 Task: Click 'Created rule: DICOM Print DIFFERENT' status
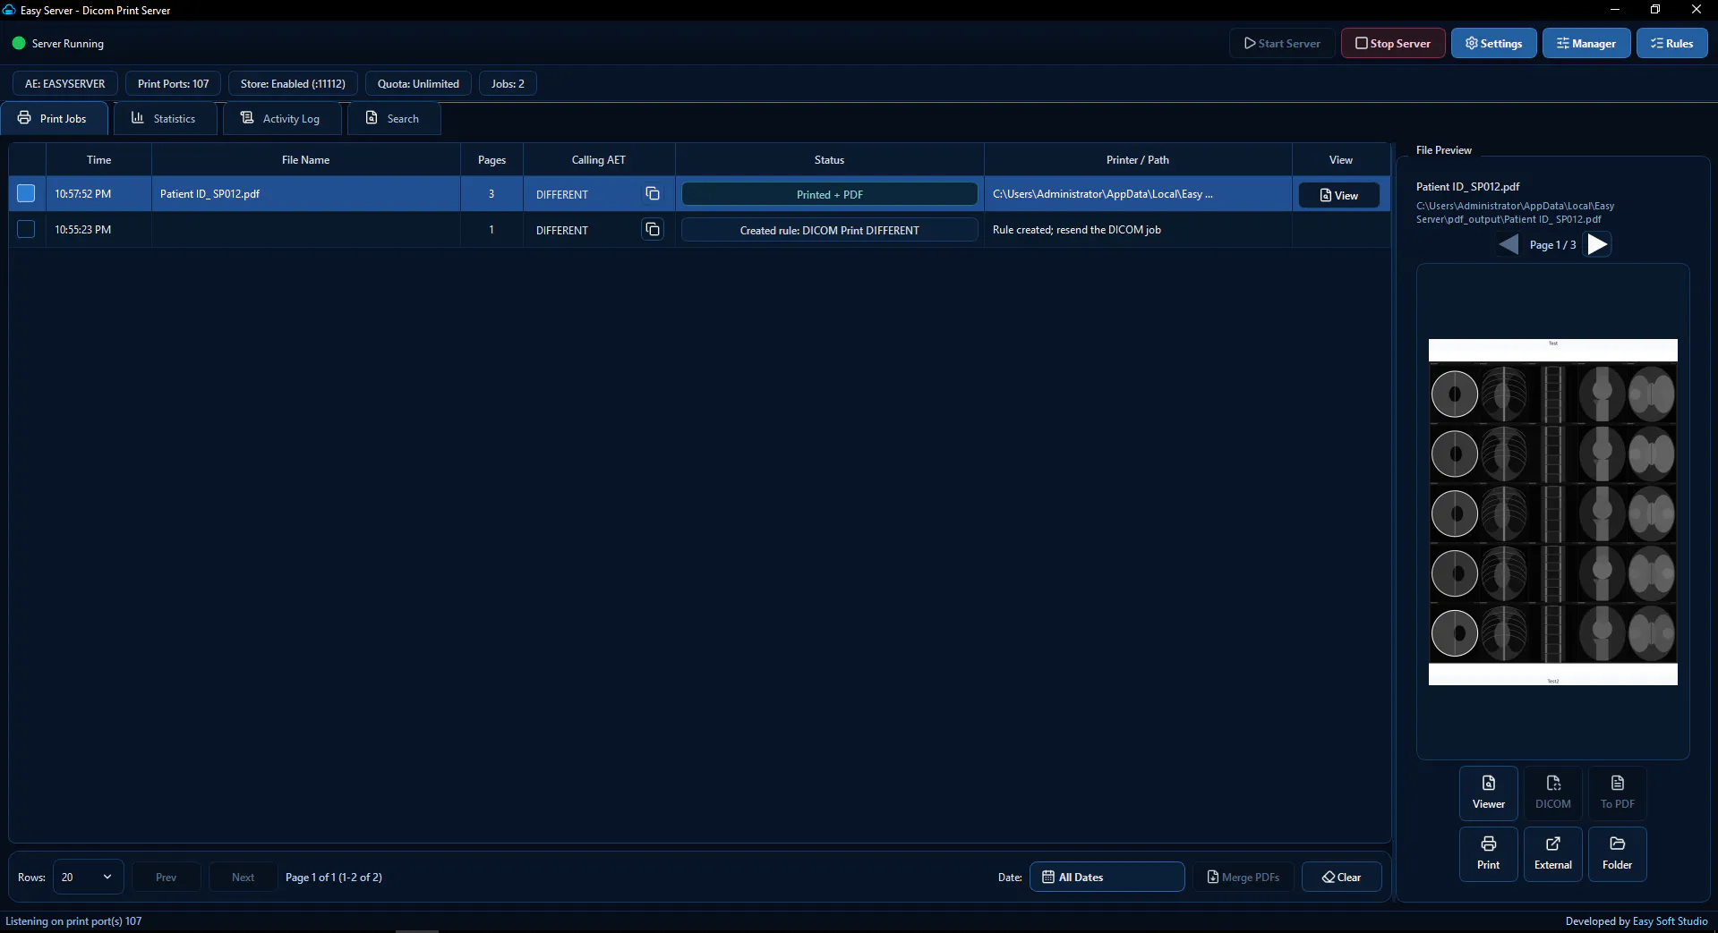(830, 230)
